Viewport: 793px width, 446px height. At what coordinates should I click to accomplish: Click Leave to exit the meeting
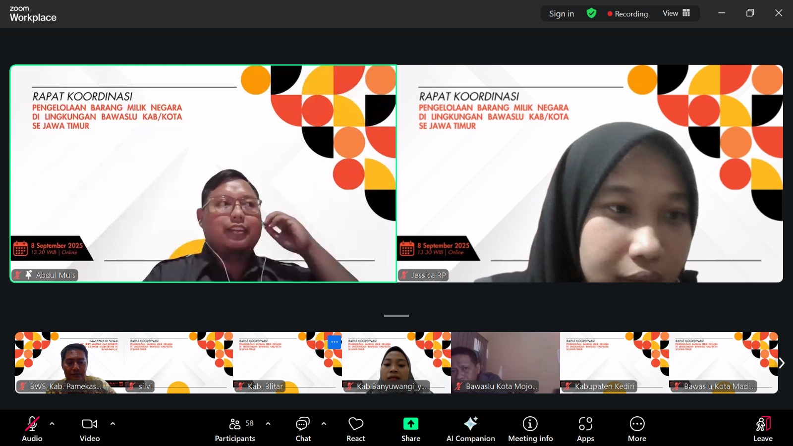[x=763, y=429]
